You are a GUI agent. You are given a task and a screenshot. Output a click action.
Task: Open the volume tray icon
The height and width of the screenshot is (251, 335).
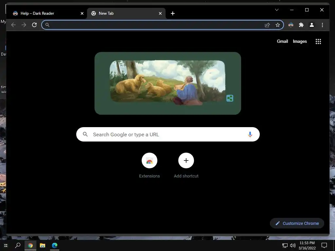tap(293, 246)
